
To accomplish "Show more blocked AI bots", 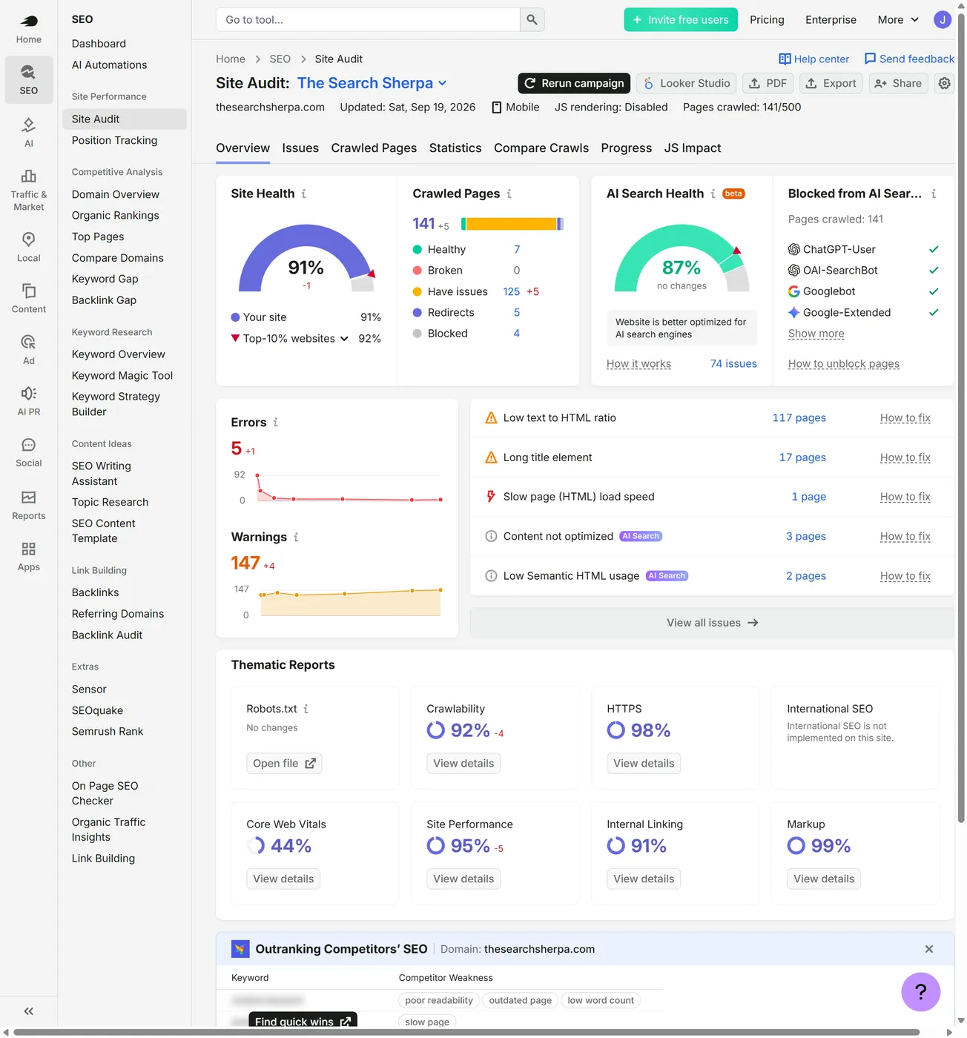I will (x=816, y=334).
